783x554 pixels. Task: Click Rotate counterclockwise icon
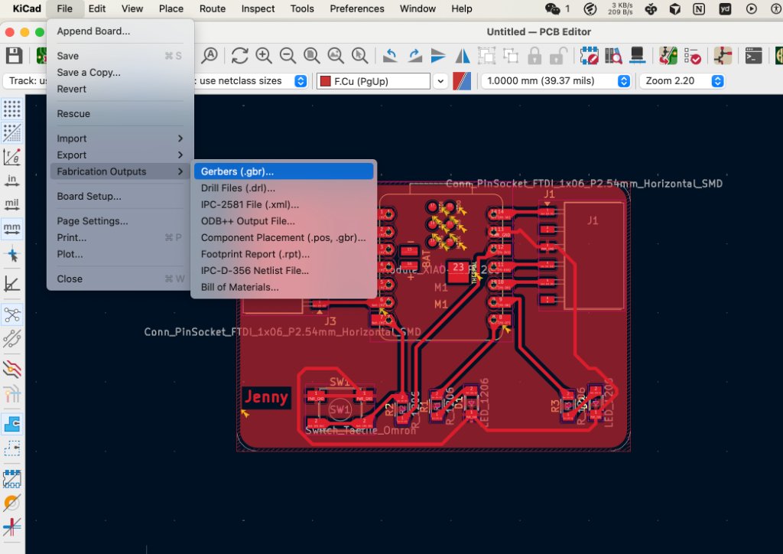click(390, 55)
